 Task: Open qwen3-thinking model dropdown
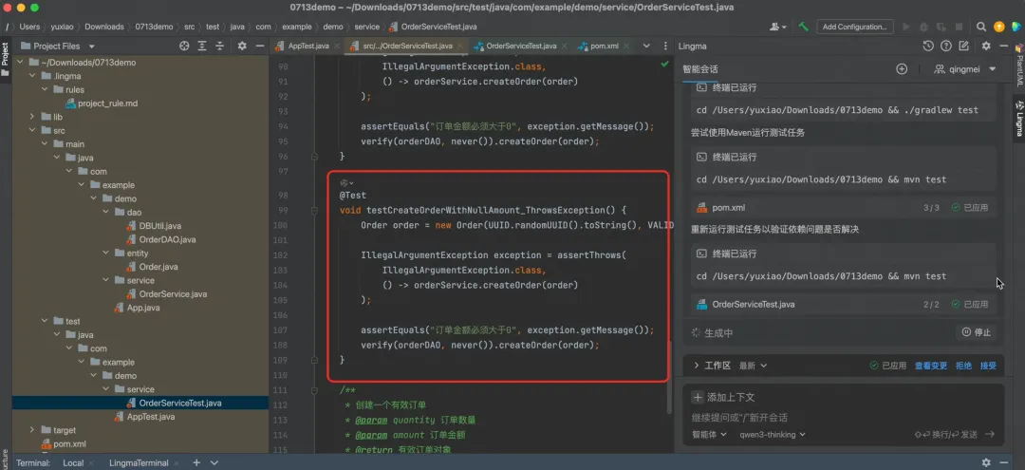pos(772,434)
